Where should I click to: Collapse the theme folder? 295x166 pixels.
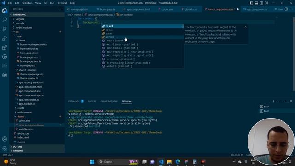(21, 117)
